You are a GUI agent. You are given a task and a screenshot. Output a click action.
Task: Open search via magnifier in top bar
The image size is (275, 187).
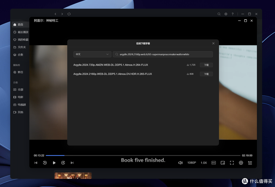pos(219,14)
